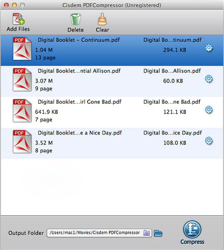Open settings gear for Nice Day.pdf row

[209, 141]
